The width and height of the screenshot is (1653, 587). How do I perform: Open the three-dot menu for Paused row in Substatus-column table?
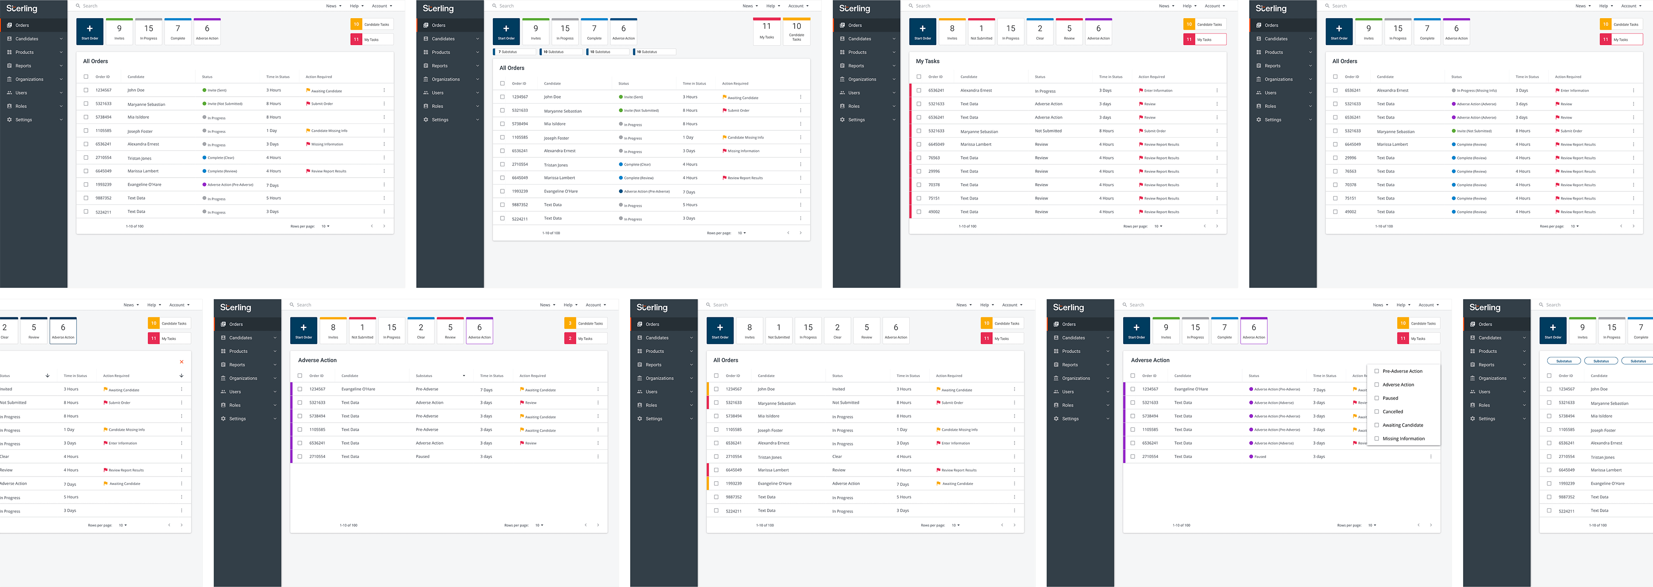[597, 456]
